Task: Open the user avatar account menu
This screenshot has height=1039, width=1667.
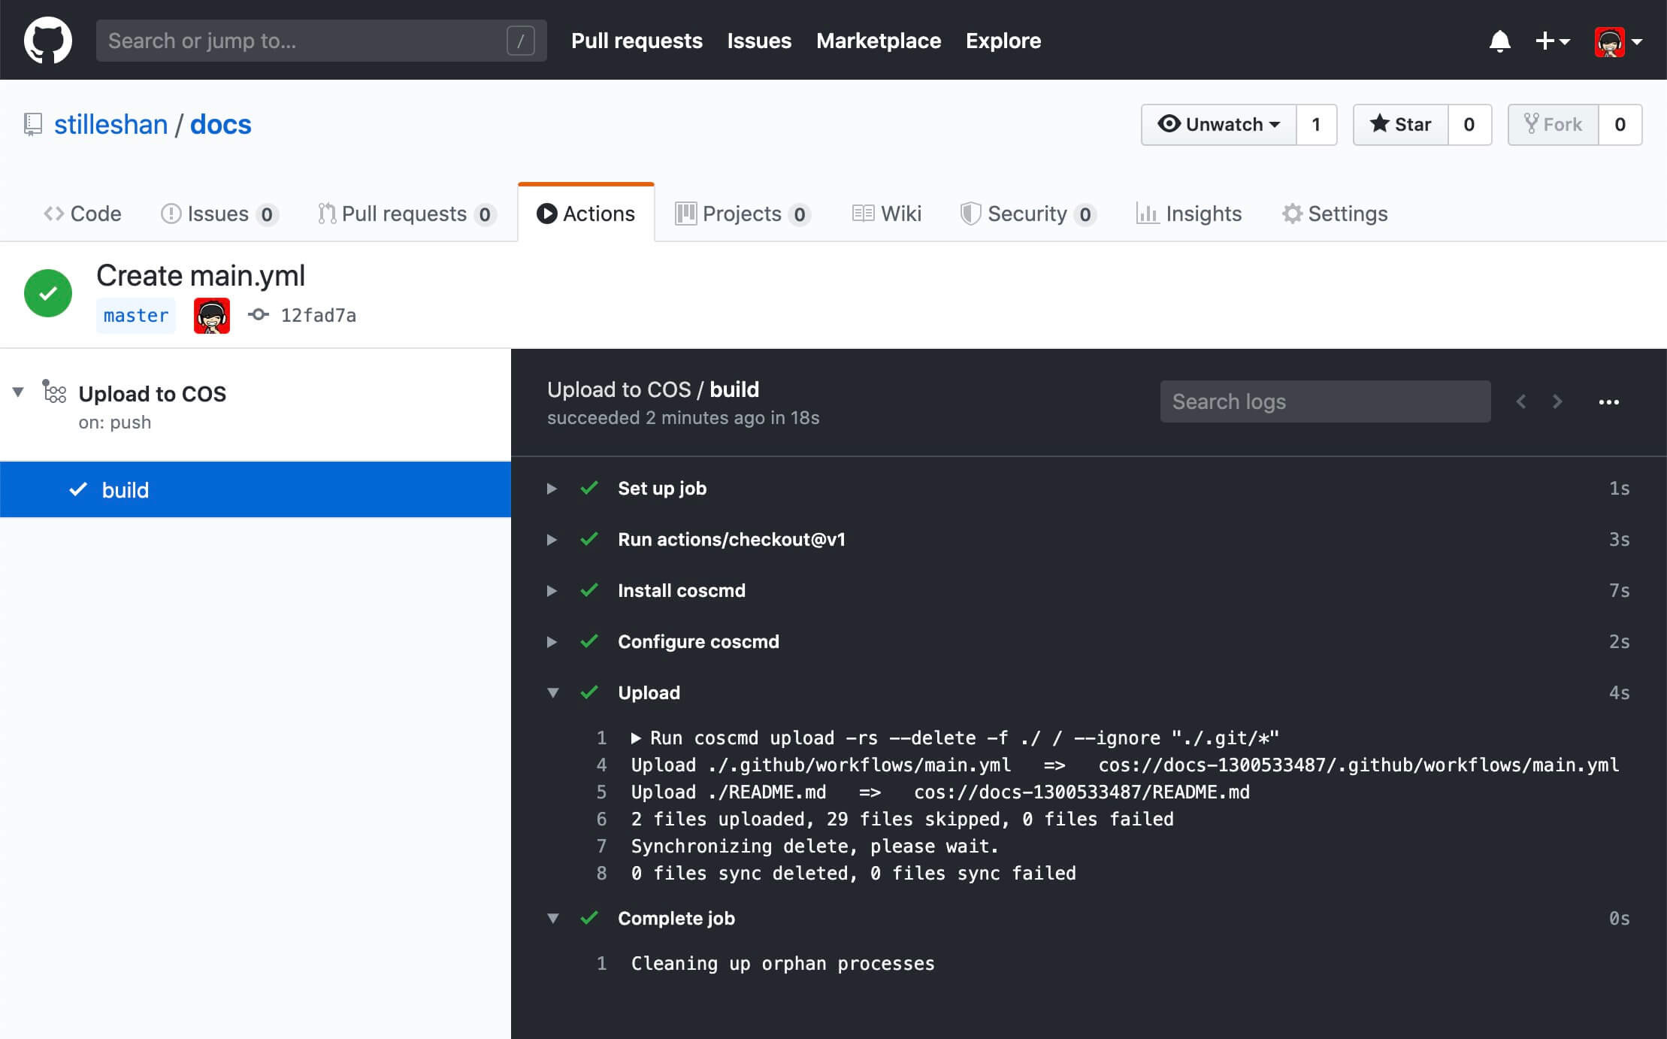Action: point(1618,41)
